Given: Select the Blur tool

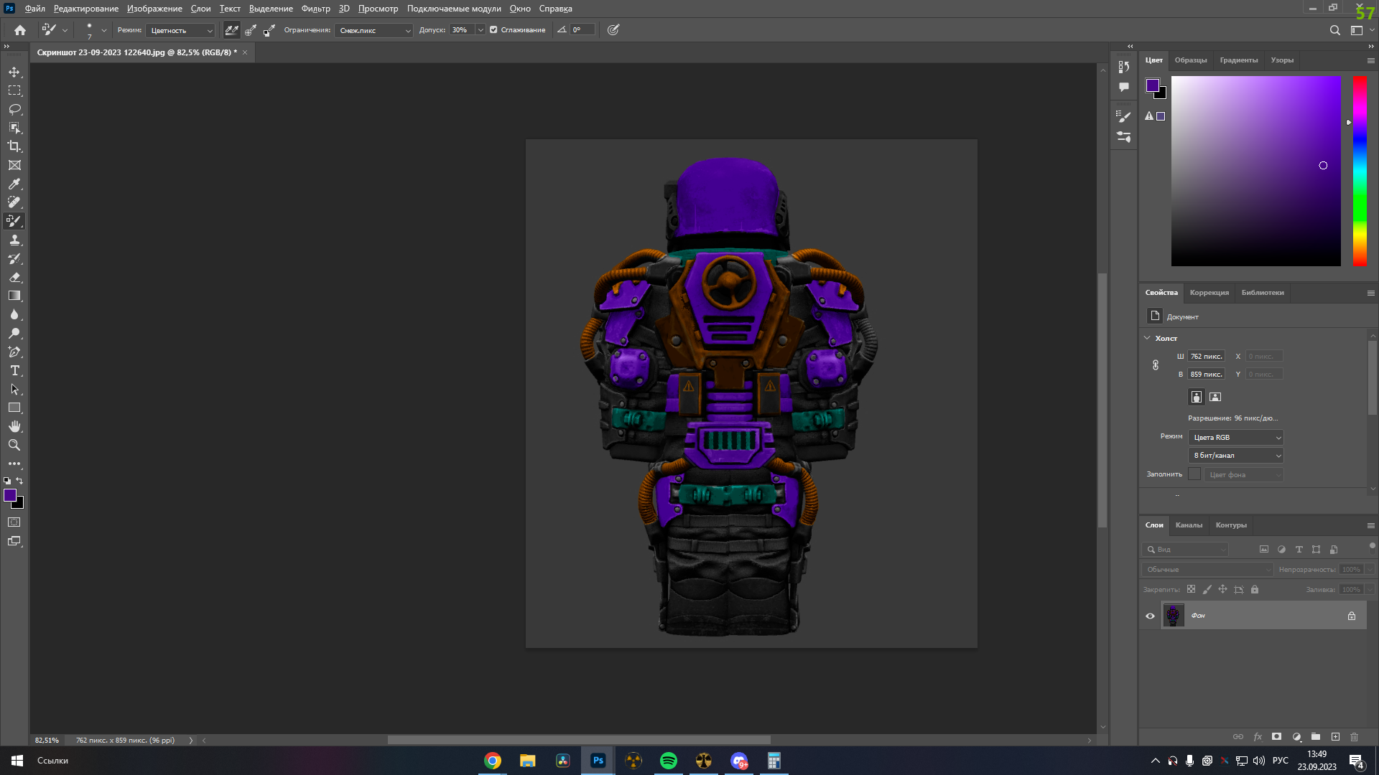Looking at the screenshot, I should [x=14, y=314].
